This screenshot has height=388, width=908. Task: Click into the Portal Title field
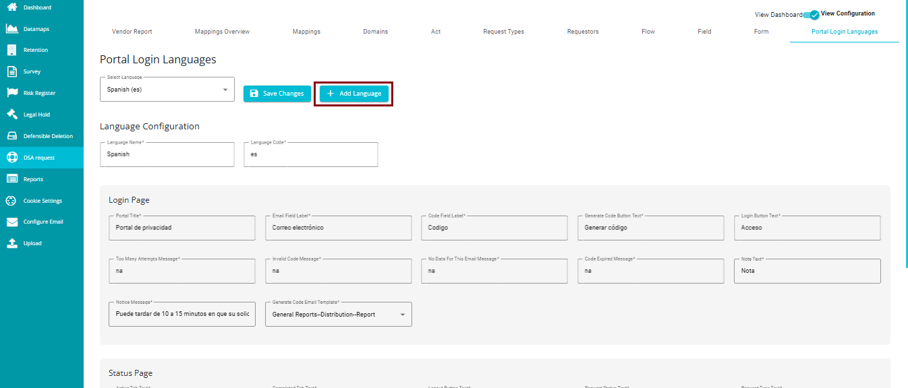pyautogui.click(x=181, y=228)
